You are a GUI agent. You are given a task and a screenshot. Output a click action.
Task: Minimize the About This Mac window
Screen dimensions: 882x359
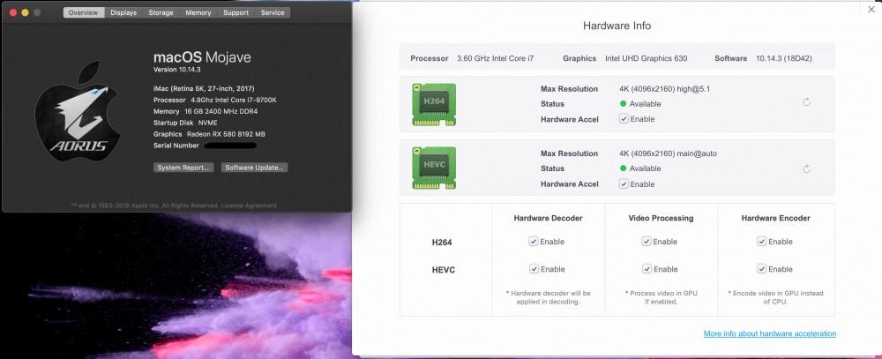coord(25,12)
